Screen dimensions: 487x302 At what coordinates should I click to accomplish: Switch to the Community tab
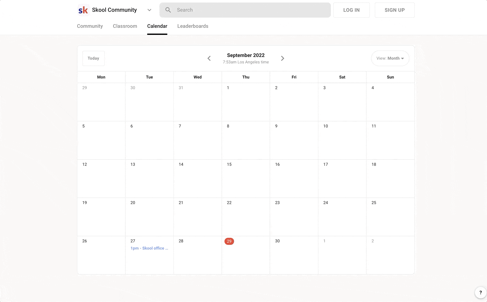[x=90, y=26]
